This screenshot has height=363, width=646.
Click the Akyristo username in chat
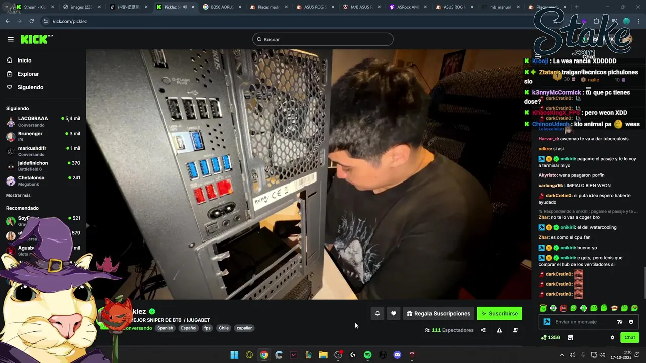tap(548, 175)
